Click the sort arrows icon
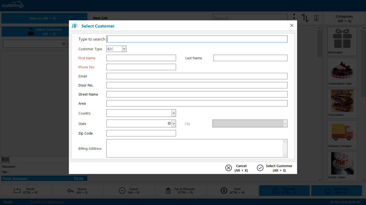Viewport: 366px width, 205px height. pos(305,18)
